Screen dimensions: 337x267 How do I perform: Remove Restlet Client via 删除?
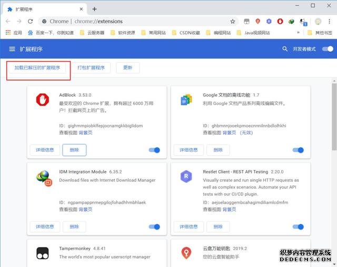point(218,226)
